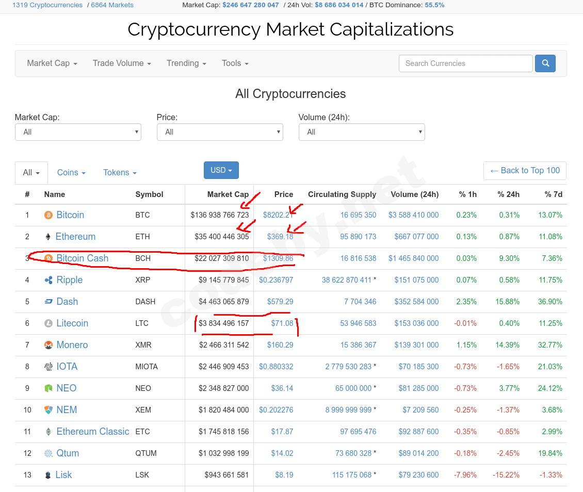Open the IOTA name link
Viewport: 583px width, 492px height.
67,366
